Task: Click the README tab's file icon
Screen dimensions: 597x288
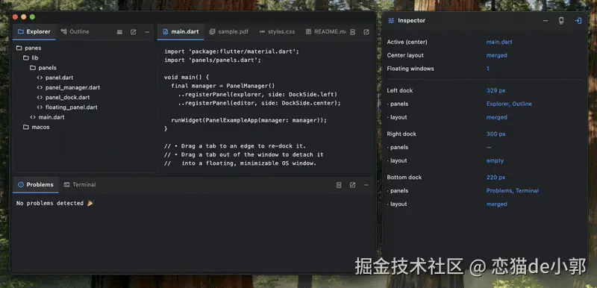Action: 308,32
